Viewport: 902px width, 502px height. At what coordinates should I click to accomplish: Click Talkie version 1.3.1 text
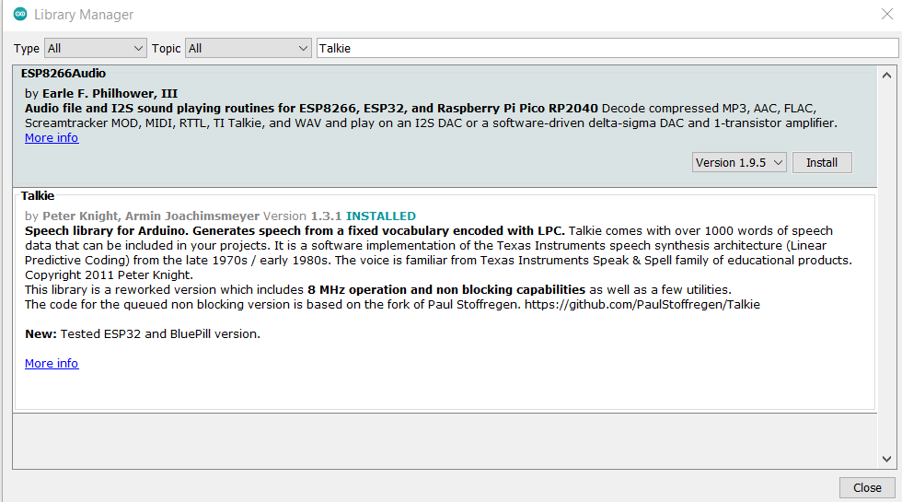coord(302,216)
